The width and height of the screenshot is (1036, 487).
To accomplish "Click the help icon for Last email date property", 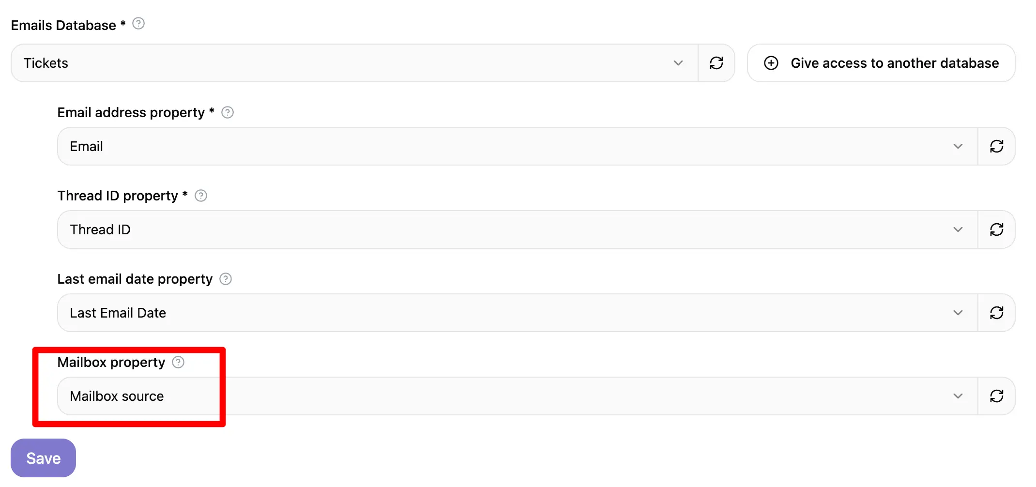I will pyautogui.click(x=225, y=279).
